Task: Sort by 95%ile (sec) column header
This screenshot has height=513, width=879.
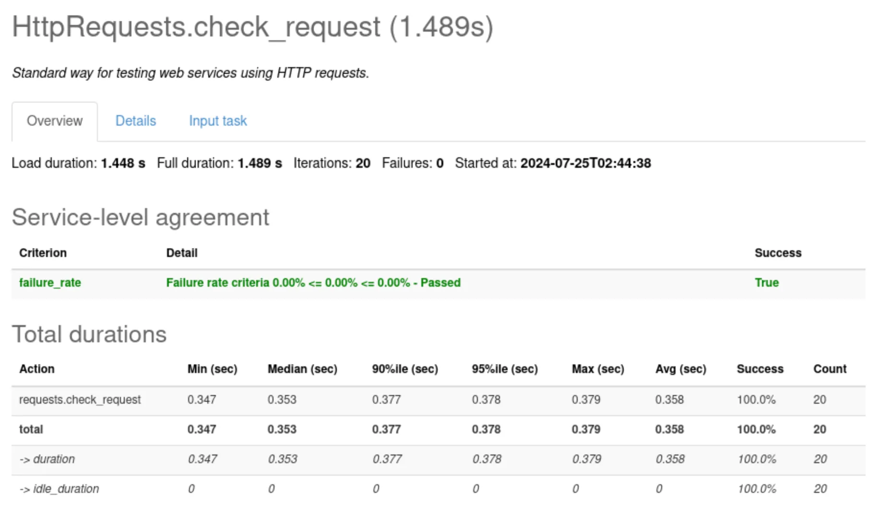Action: [x=504, y=369]
